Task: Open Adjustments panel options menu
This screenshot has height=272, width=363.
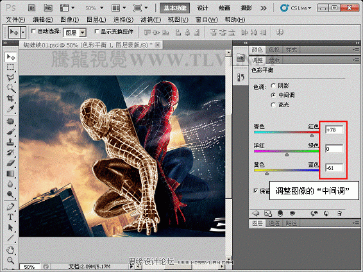Action: point(355,60)
